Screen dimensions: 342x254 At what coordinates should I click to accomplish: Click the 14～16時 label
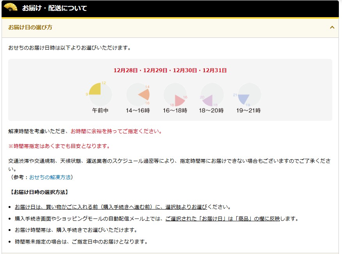(138, 110)
